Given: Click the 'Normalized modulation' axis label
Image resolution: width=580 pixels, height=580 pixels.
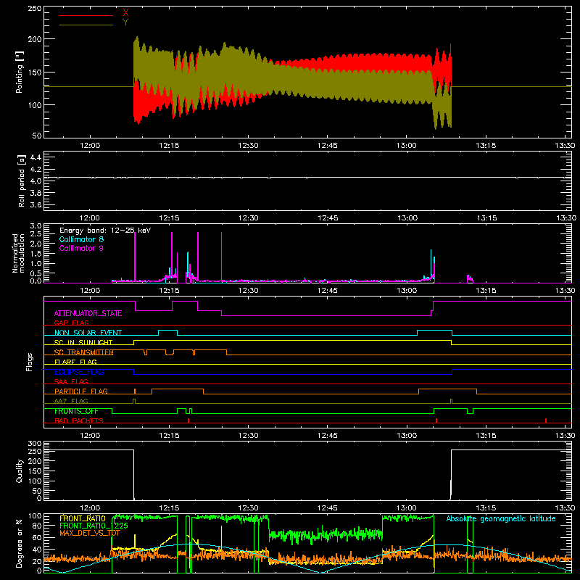Looking at the screenshot, I should click(x=19, y=253).
